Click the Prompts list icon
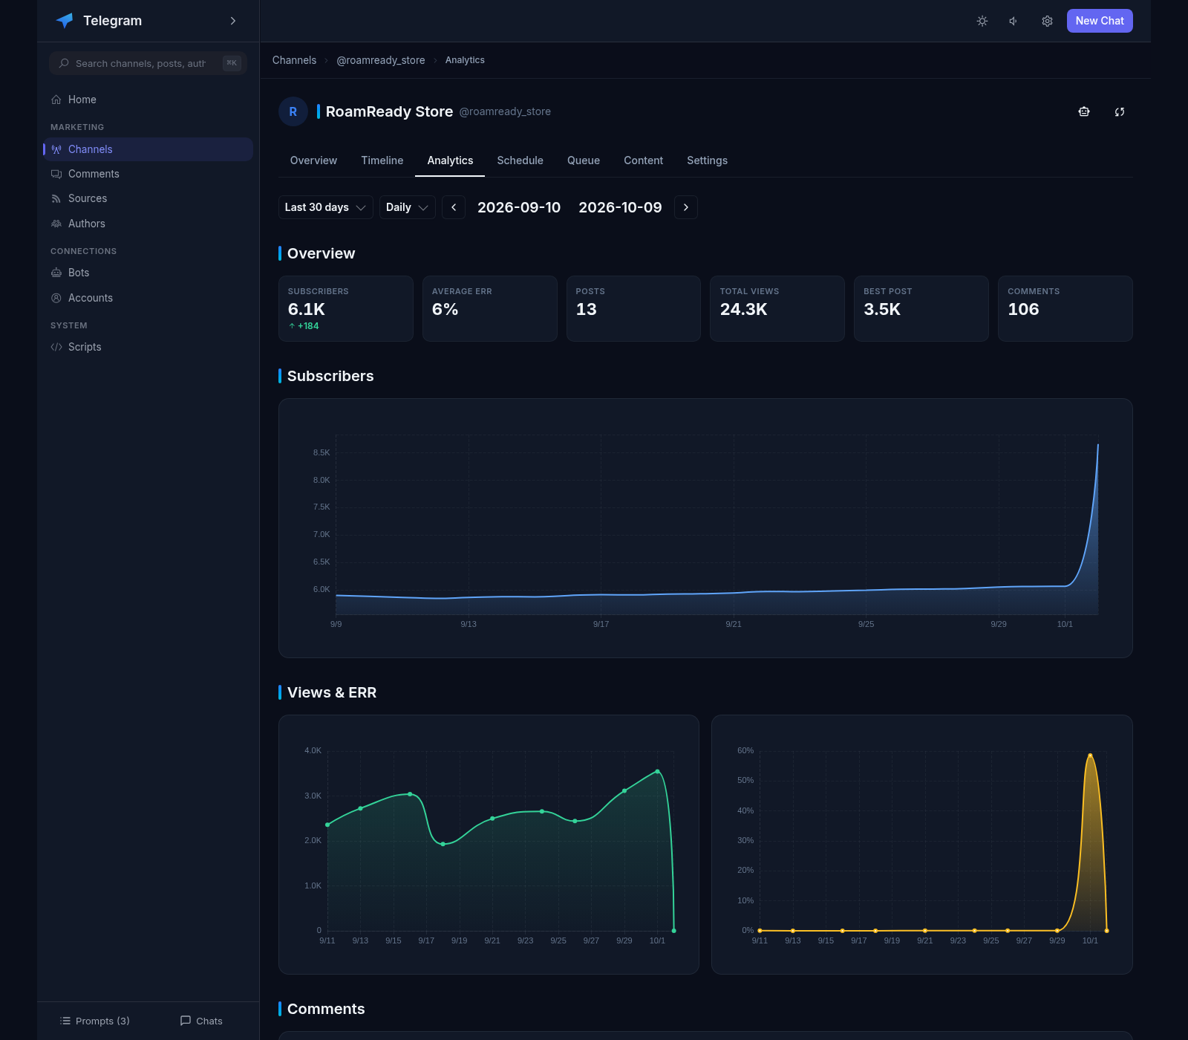The image size is (1188, 1040). (x=65, y=1021)
